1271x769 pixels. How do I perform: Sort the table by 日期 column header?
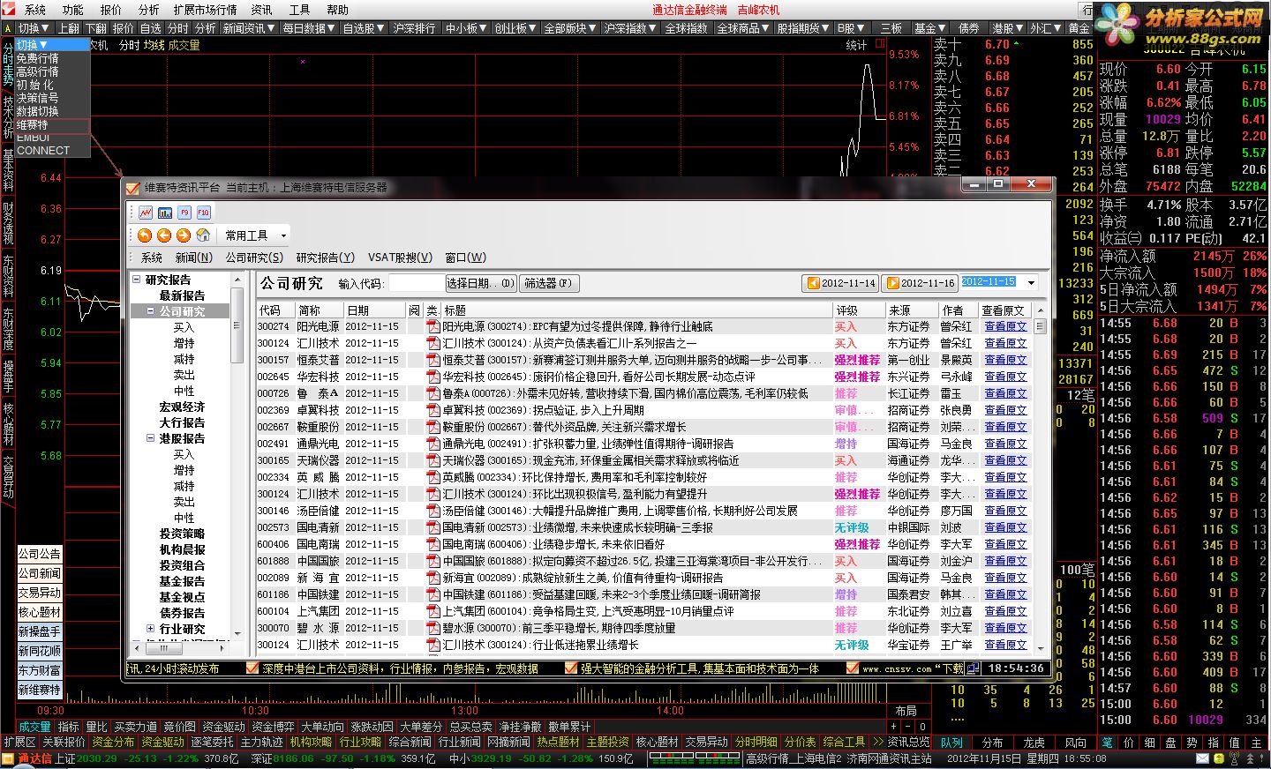click(x=374, y=310)
